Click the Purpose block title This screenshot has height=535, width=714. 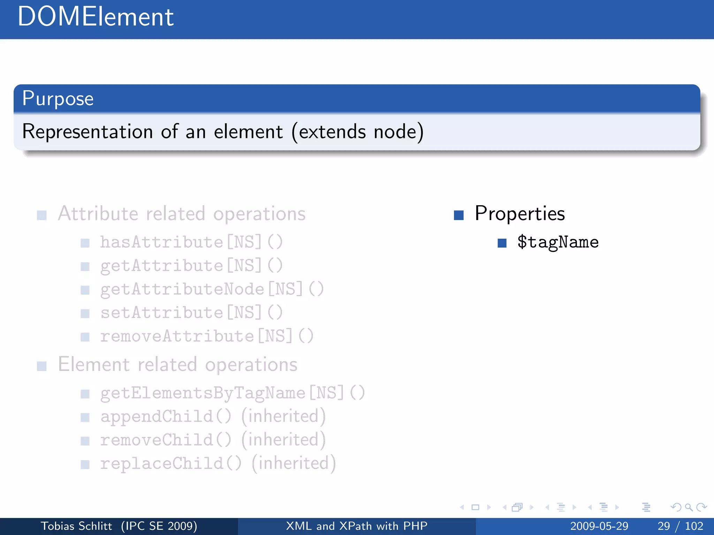click(58, 99)
